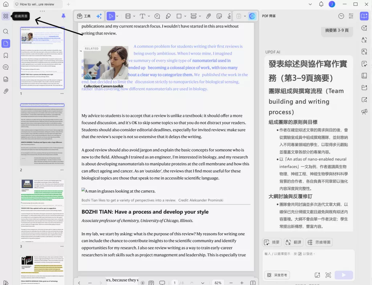Select page 2 thumbnail
The width and height of the screenshot is (372, 285).
42,135
